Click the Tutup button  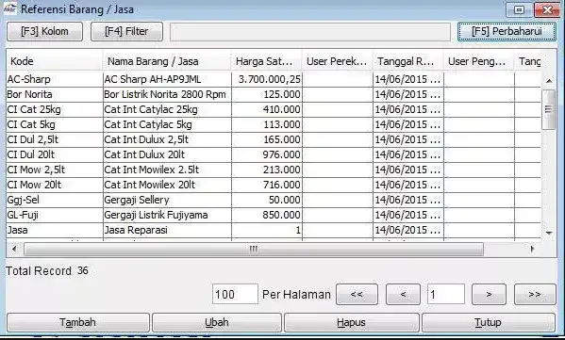(489, 322)
